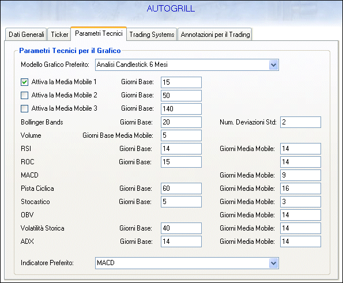Click RSI Giorni Media Mobile field
The height and width of the screenshot is (283, 343).
pyautogui.click(x=300, y=149)
